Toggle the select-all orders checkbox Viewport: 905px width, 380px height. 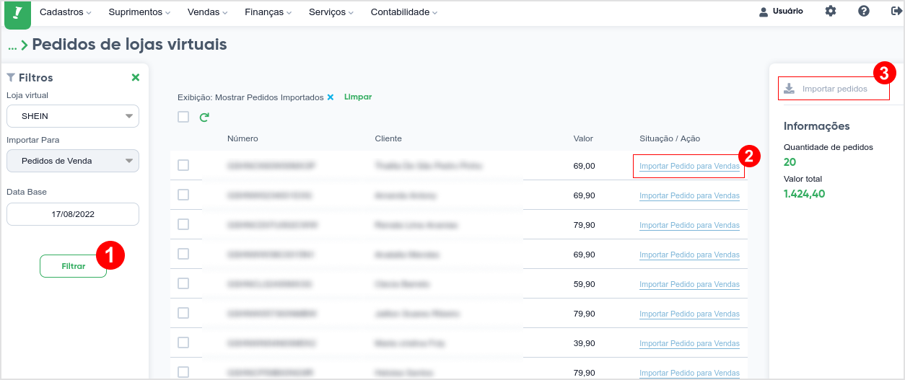click(x=183, y=117)
